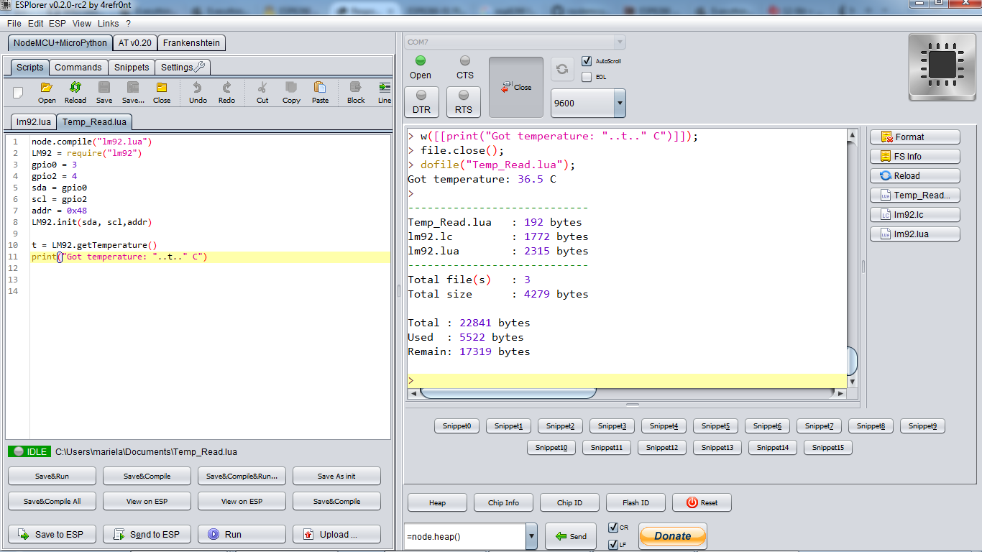
Task: Click the Line toolbar icon
Action: [x=385, y=93]
